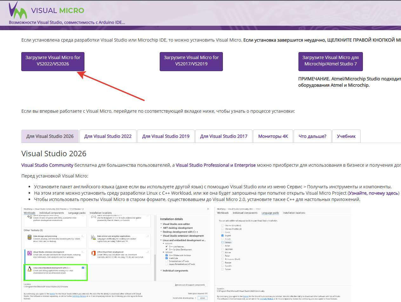Viewport: 401px width, 302px height.
Task: Check the German language pack checkbox
Action: (223, 242)
